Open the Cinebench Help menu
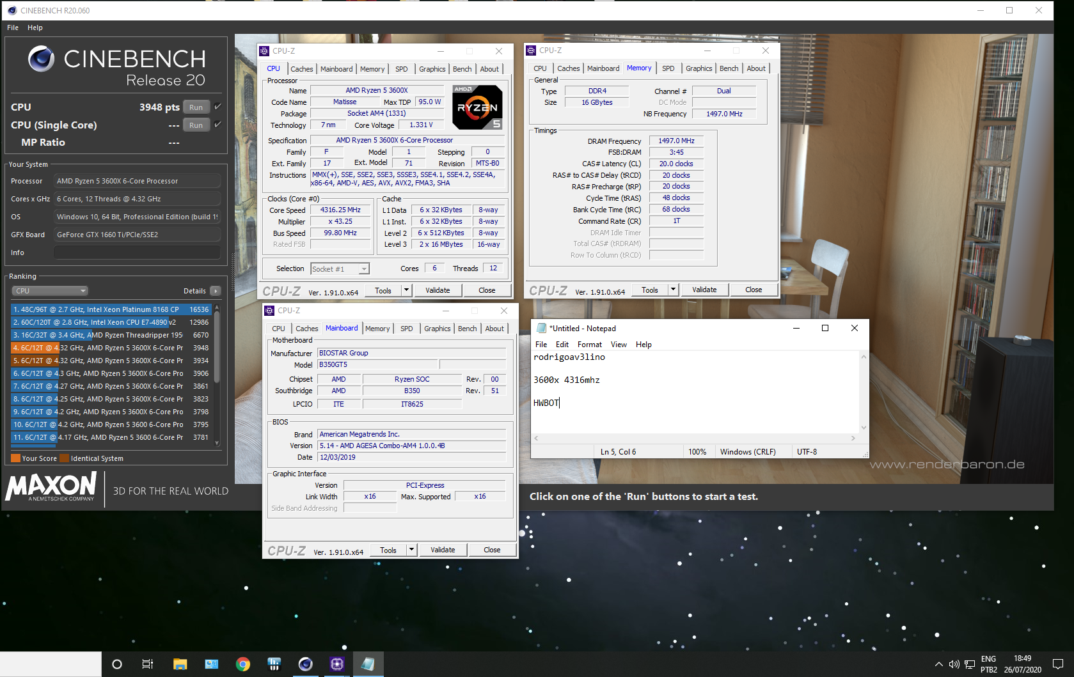Viewport: 1074px width, 677px height. click(x=35, y=27)
